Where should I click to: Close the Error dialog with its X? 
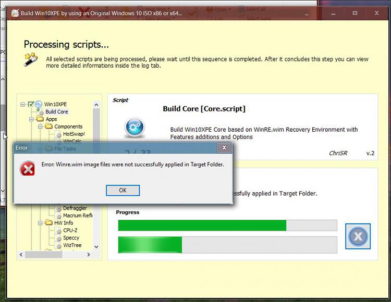[224, 148]
